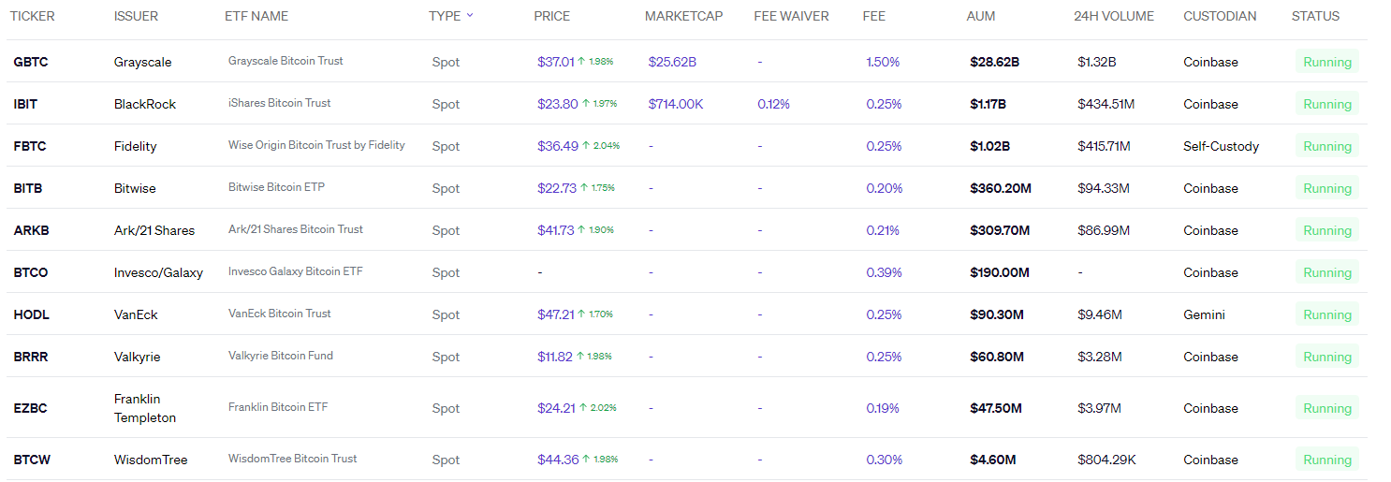Open the IBIT price link $23.80
Image resolution: width=1391 pixels, height=482 pixels.
558,104
